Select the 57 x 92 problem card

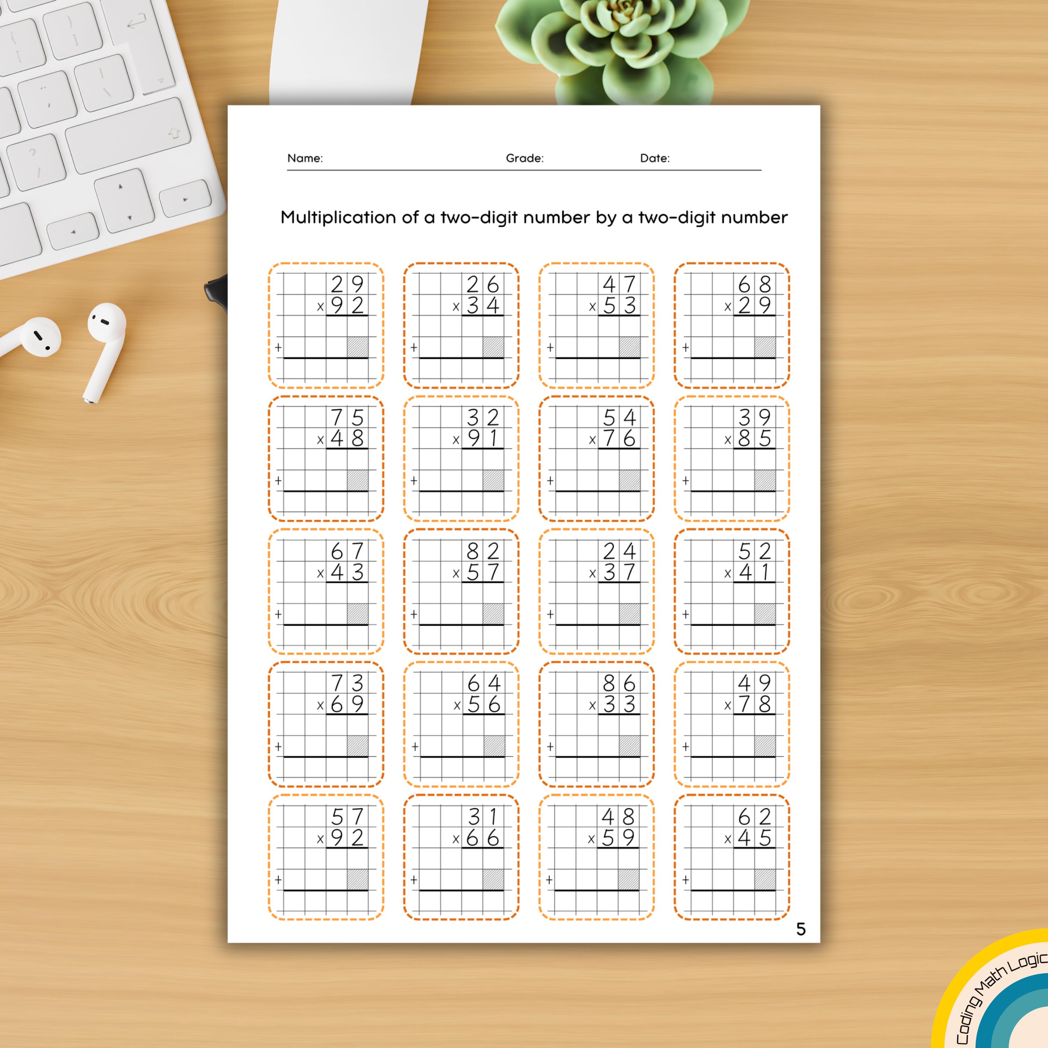(326, 858)
